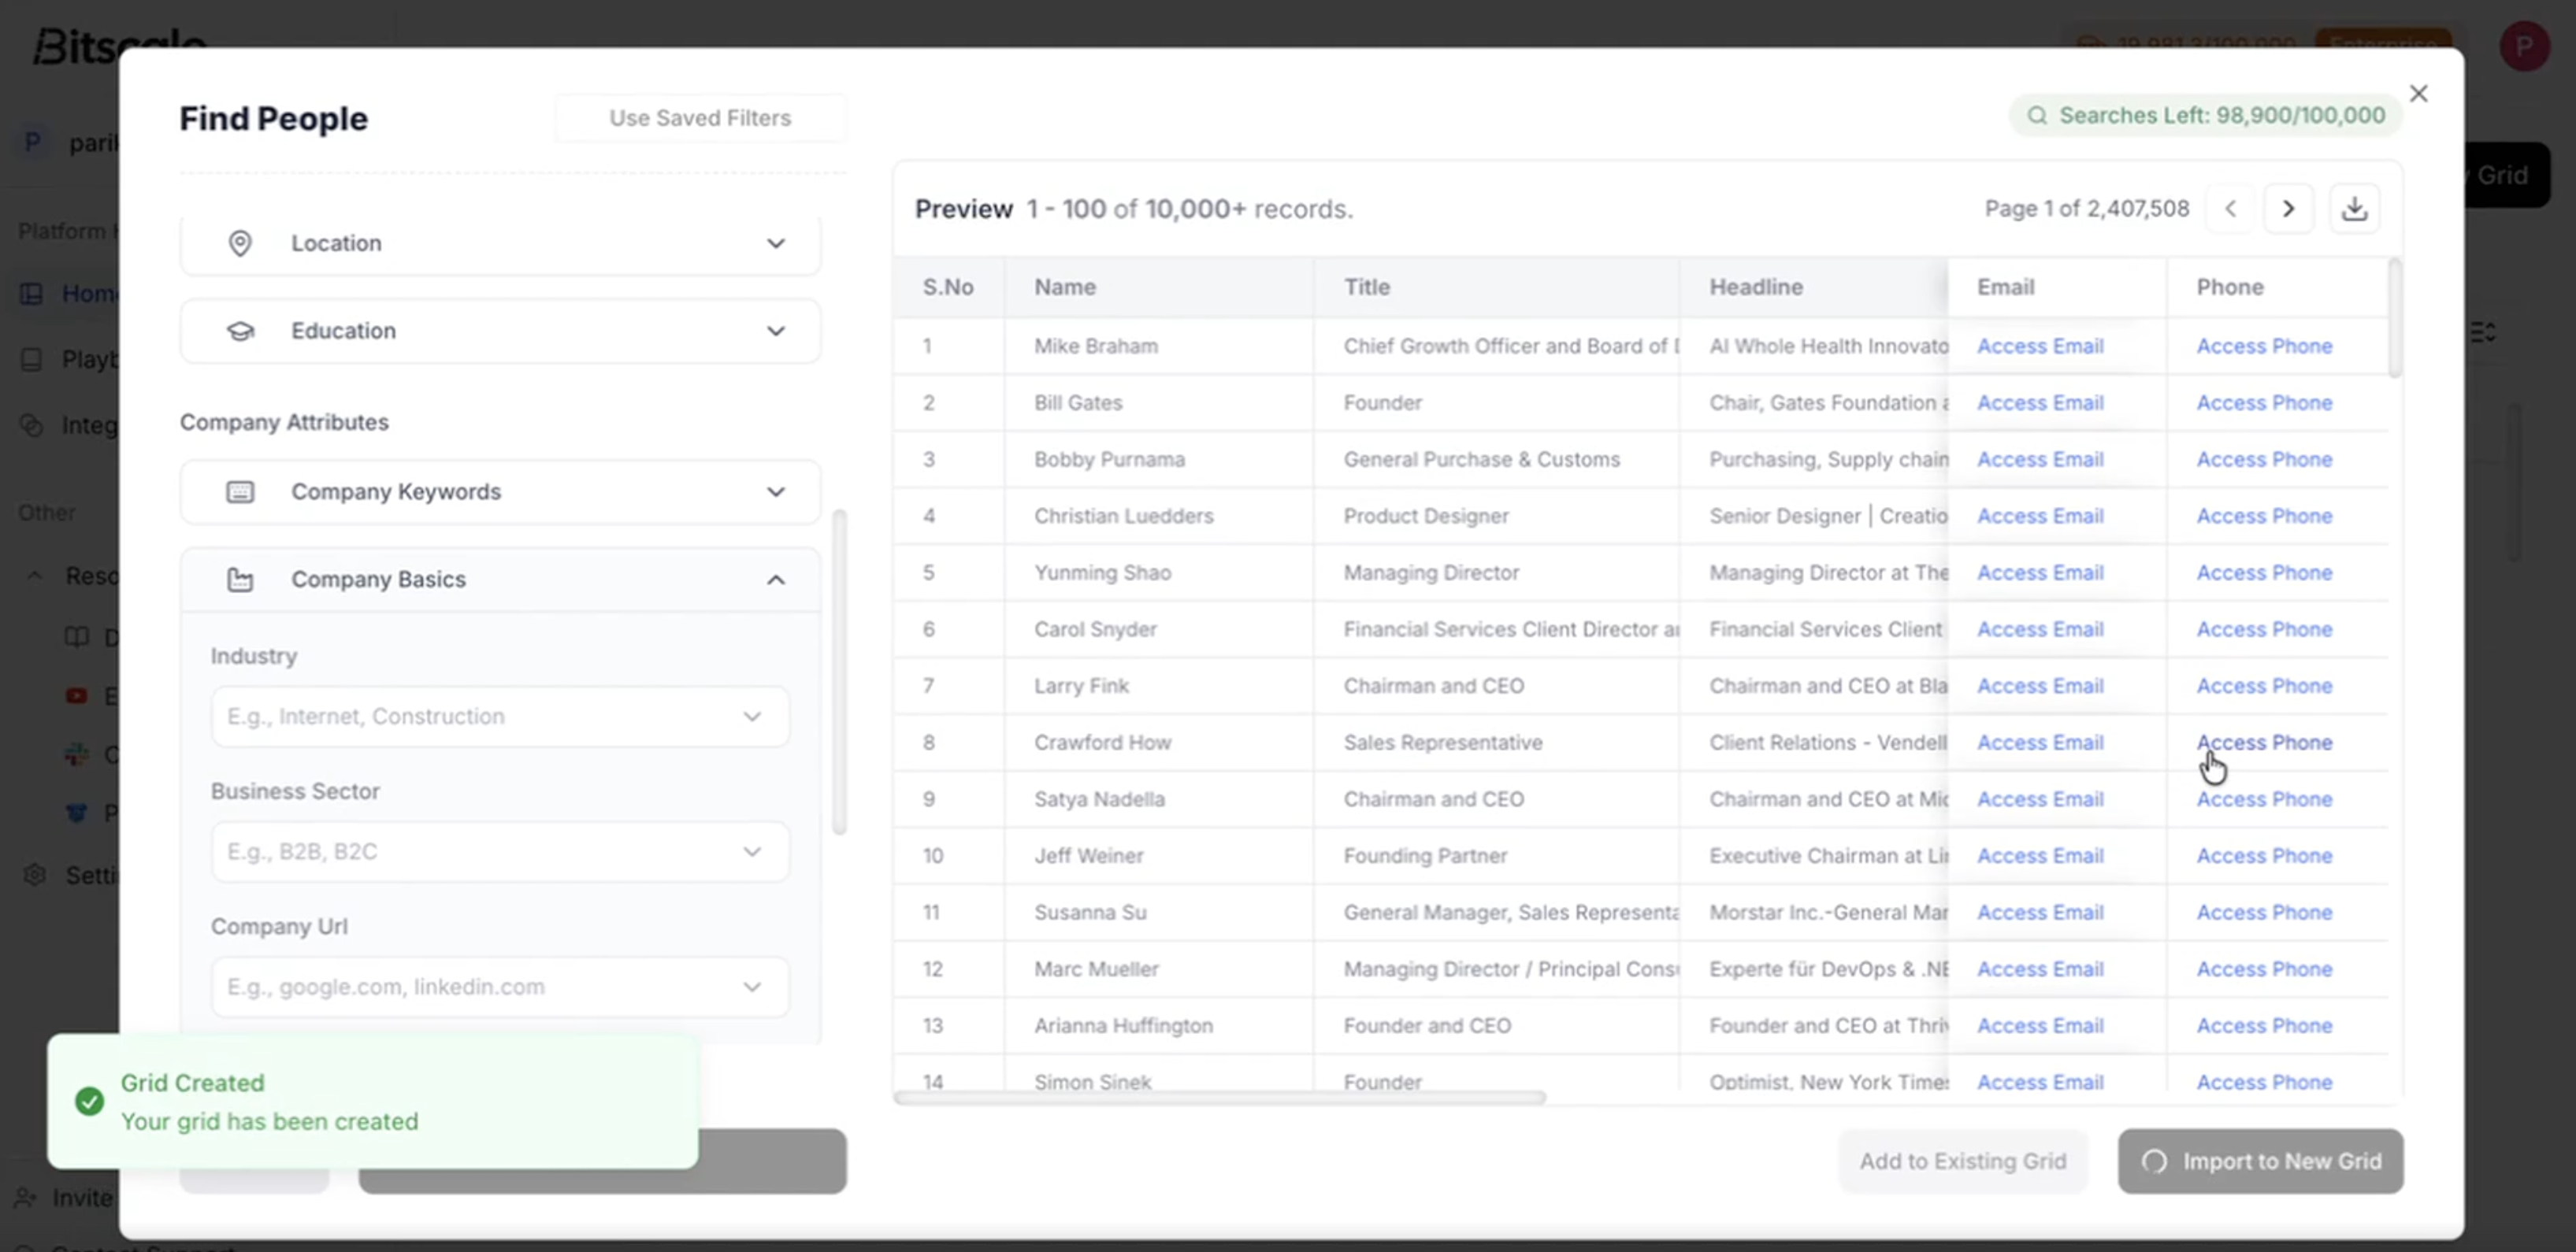The height and width of the screenshot is (1252, 2576).
Task: Click the download records icon
Action: pyautogui.click(x=2354, y=209)
